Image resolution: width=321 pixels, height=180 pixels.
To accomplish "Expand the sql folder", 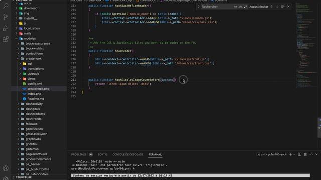I will (20, 64).
